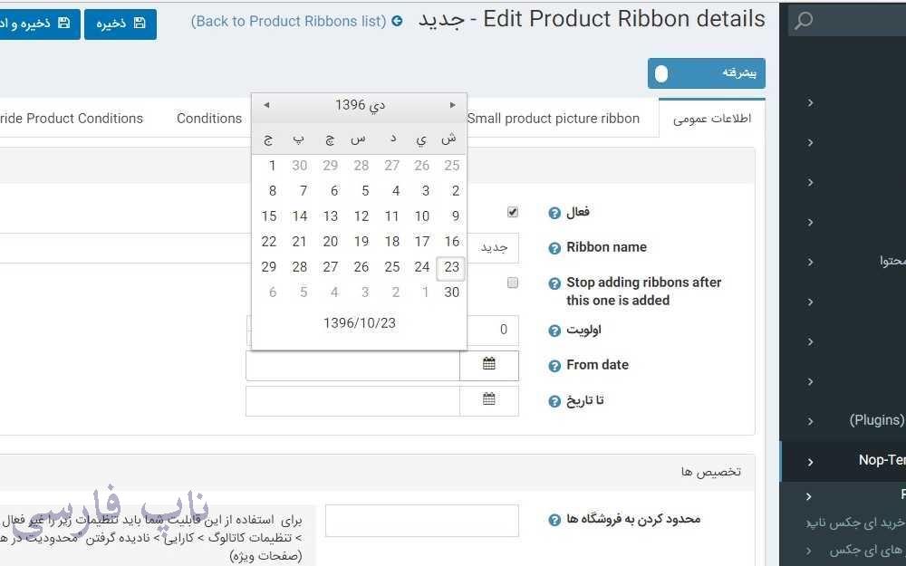Go to previous month in calendar popup

pyautogui.click(x=266, y=106)
